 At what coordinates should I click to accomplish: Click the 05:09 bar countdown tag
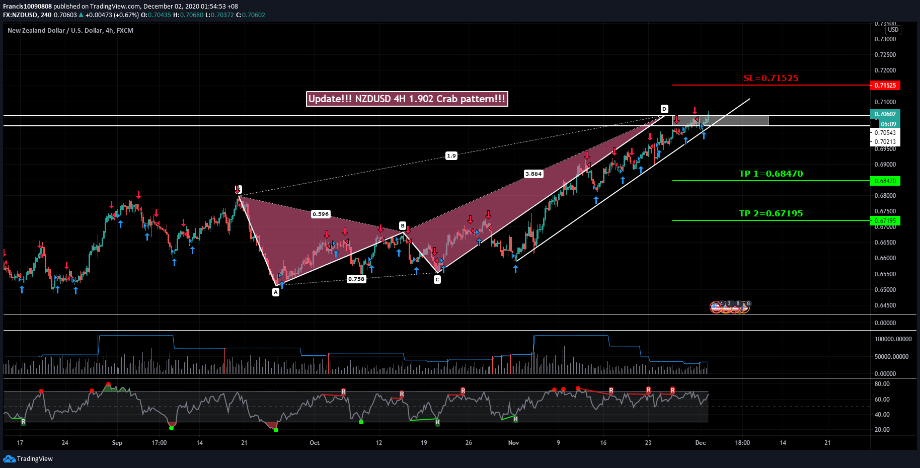(x=889, y=124)
